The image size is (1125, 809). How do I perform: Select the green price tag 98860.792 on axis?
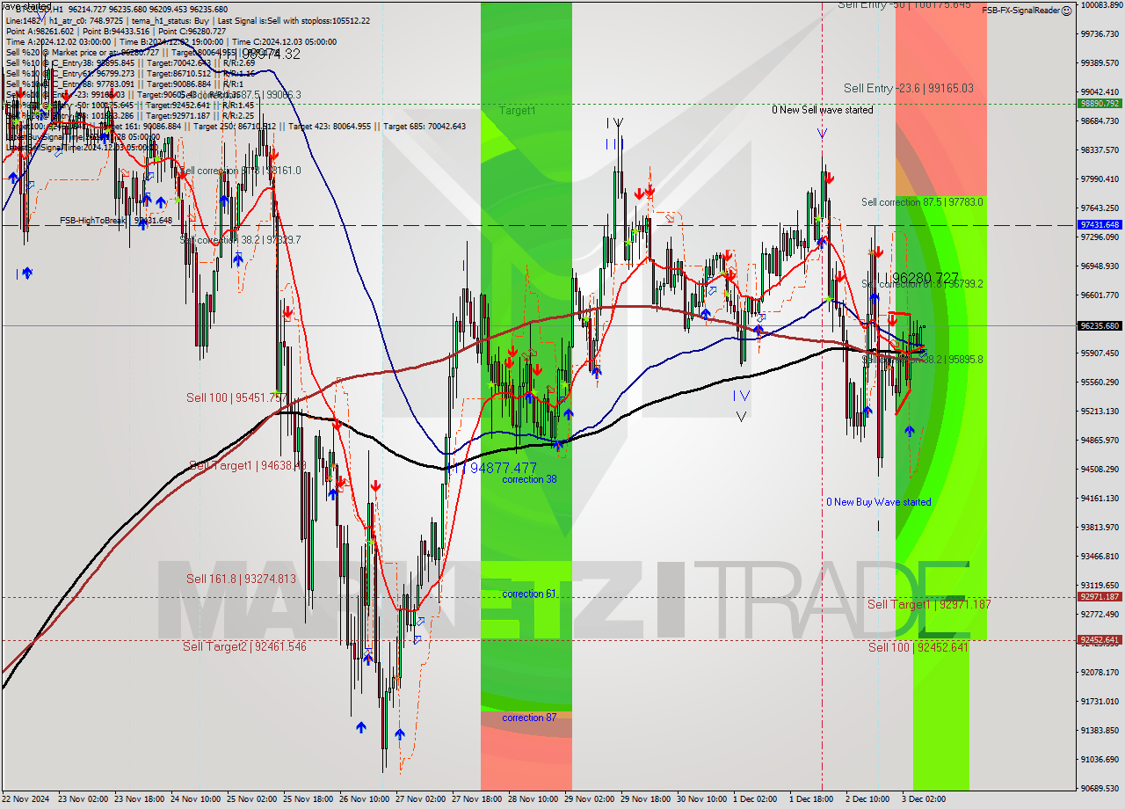(1100, 103)
